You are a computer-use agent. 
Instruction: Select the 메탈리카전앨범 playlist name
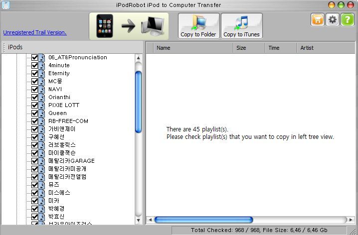[x=67, y=177]
